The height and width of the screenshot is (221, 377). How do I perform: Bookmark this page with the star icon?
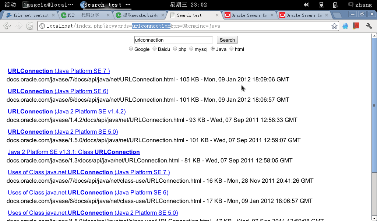click(x=334, y=26)
